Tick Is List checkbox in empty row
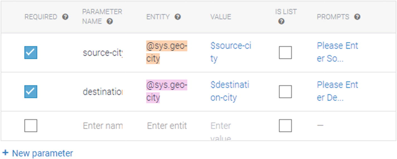397x159 pixels. point(285,126)
